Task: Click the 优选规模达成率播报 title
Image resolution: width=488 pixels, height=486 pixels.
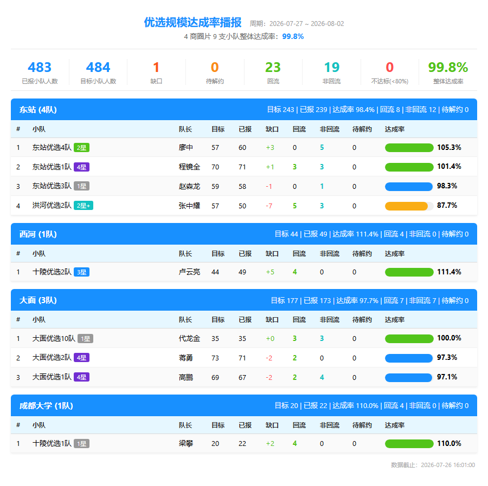Action: pos(192,22)
